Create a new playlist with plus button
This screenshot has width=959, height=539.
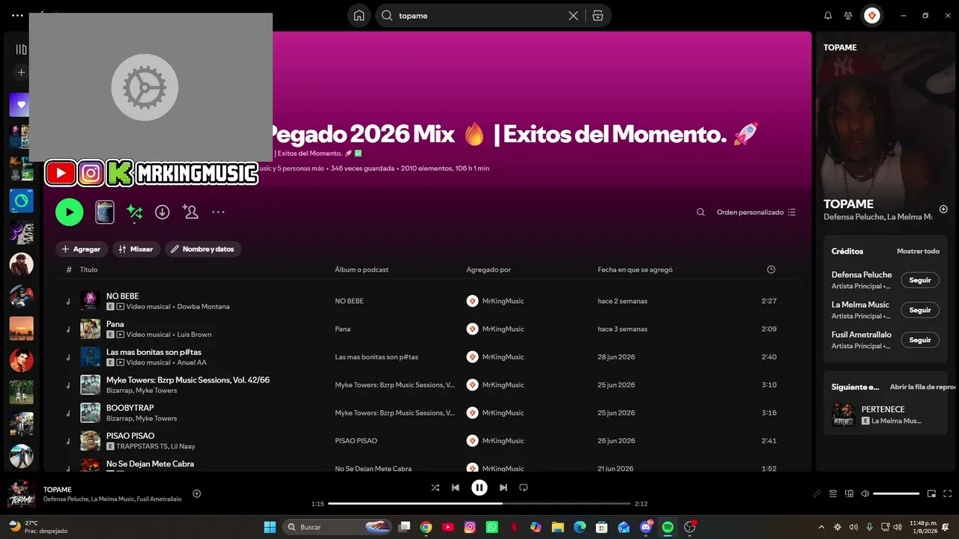[x=21, y=73]
